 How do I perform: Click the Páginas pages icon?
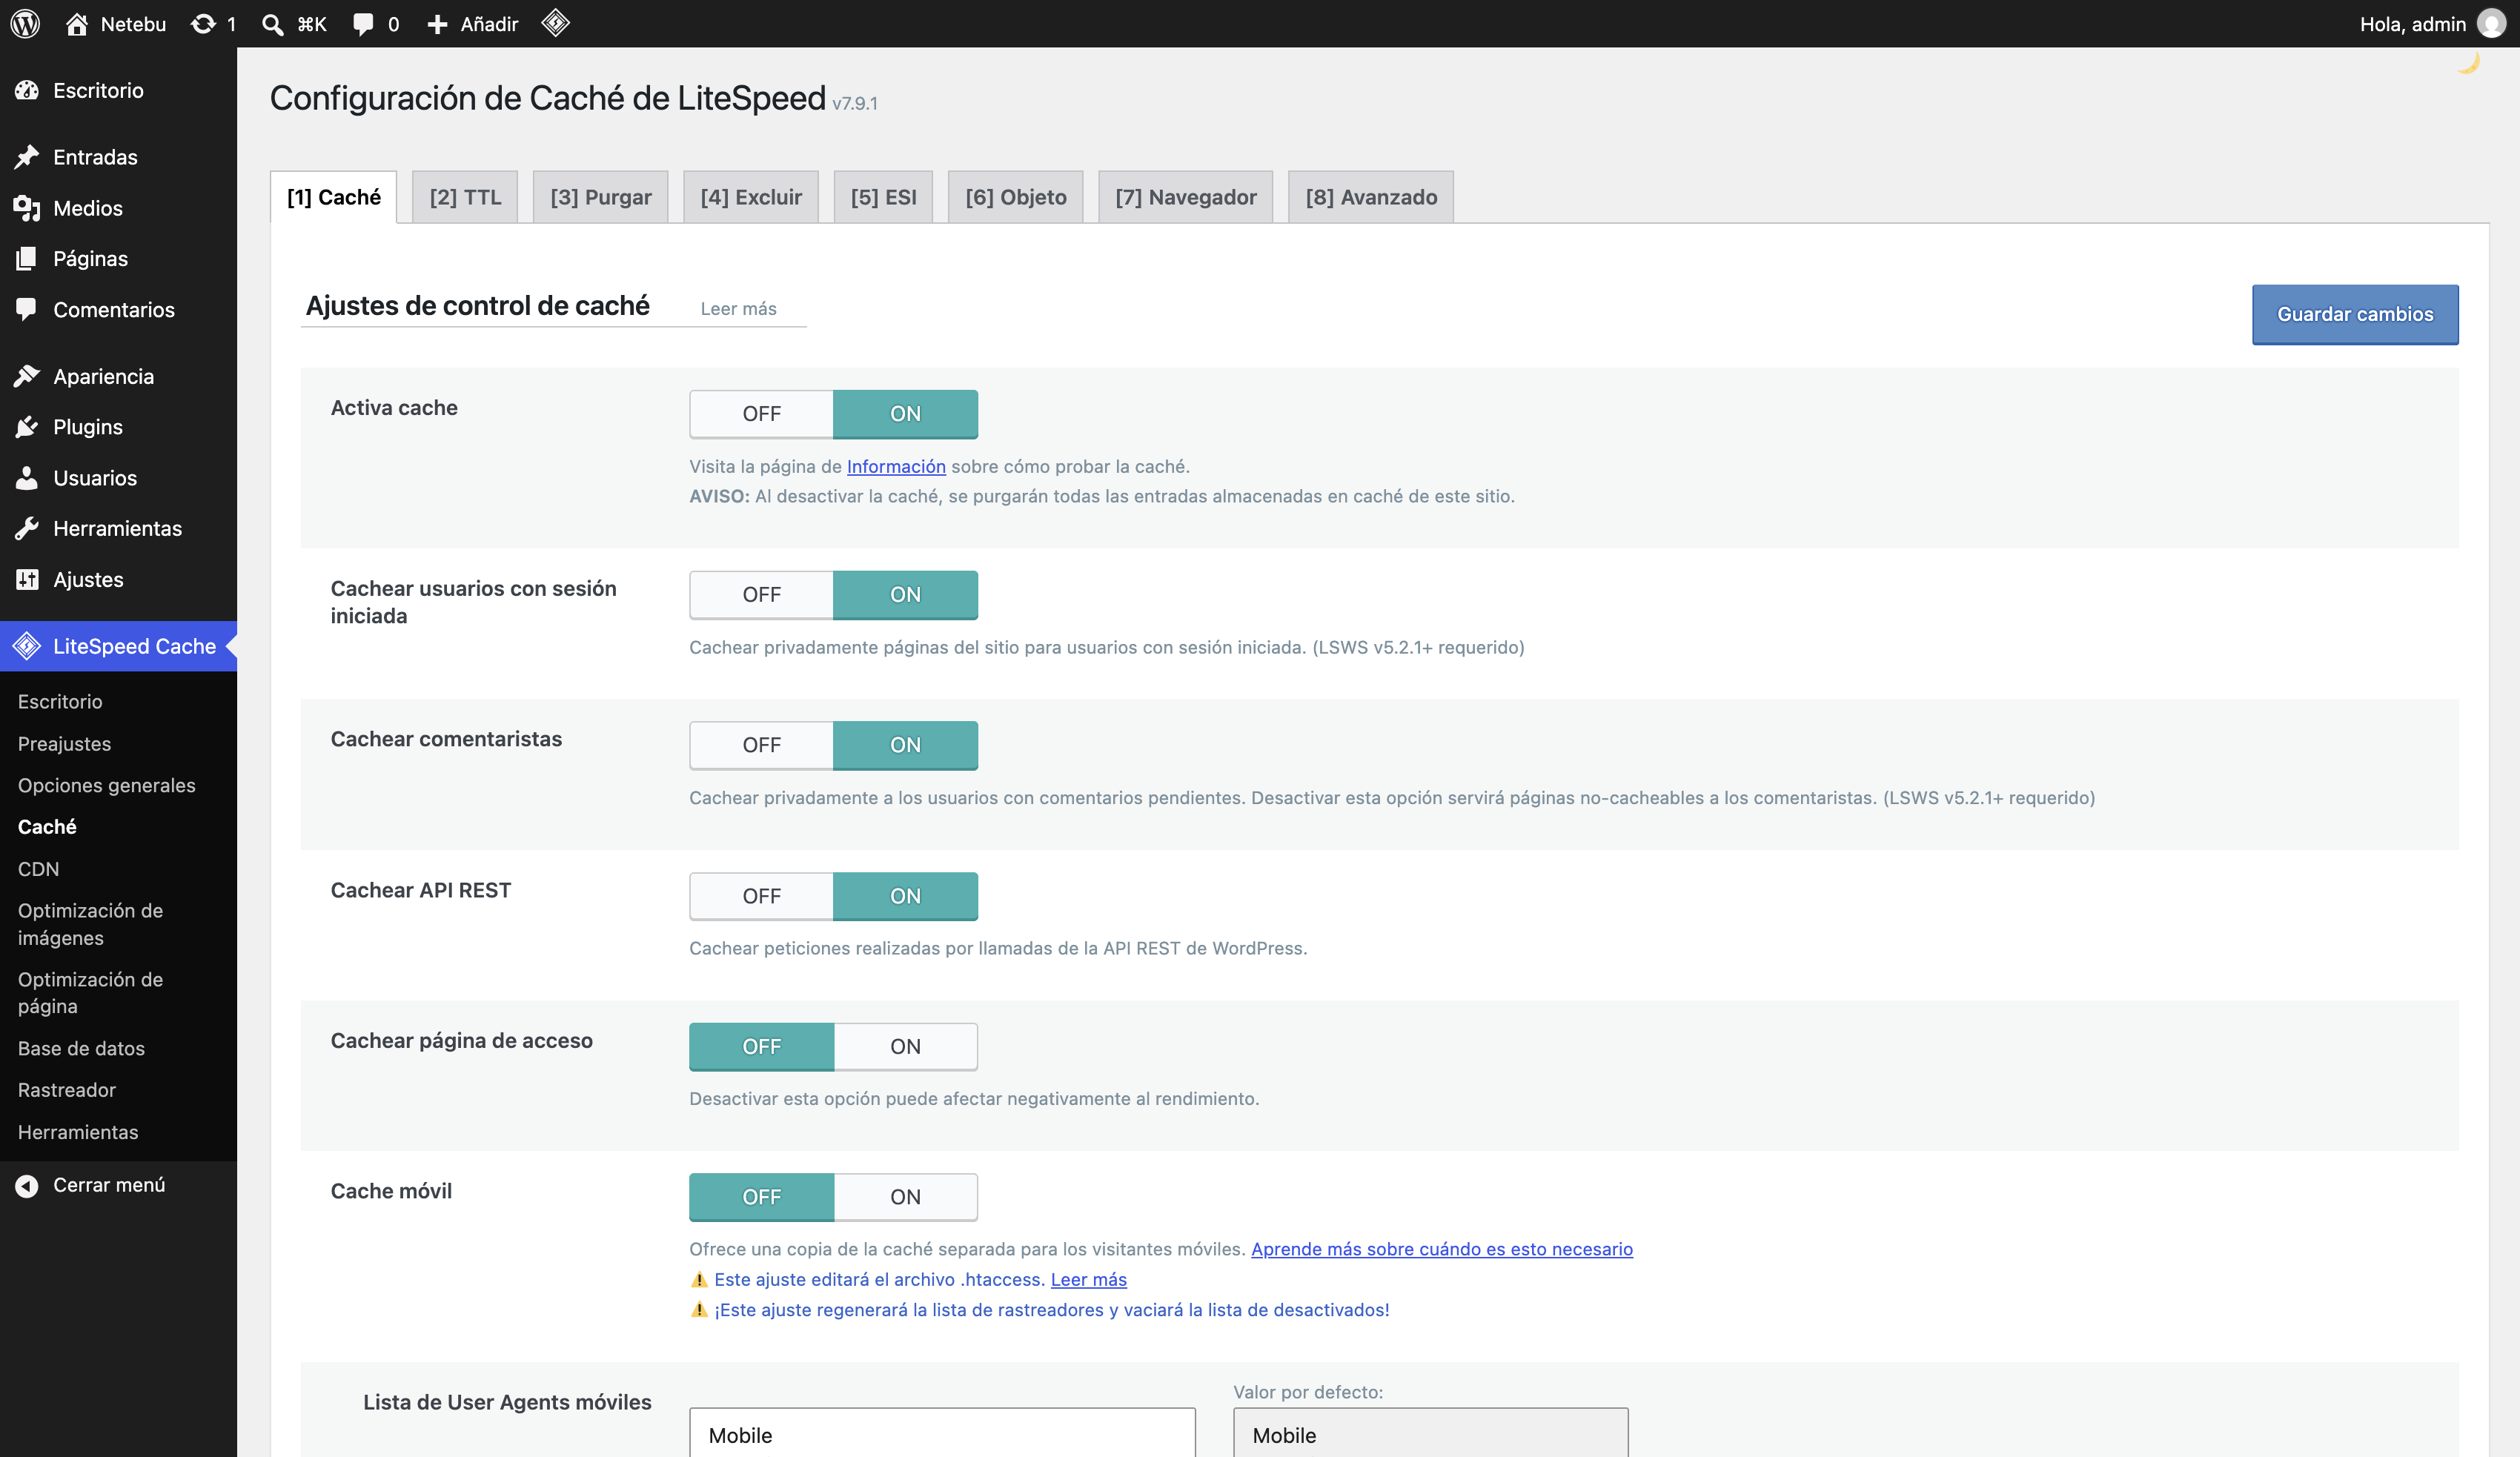pyautogui.click(x=27, y=258)
